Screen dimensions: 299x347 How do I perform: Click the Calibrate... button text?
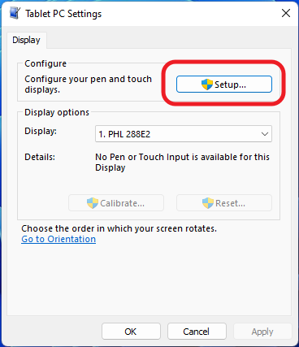point(122,203)
